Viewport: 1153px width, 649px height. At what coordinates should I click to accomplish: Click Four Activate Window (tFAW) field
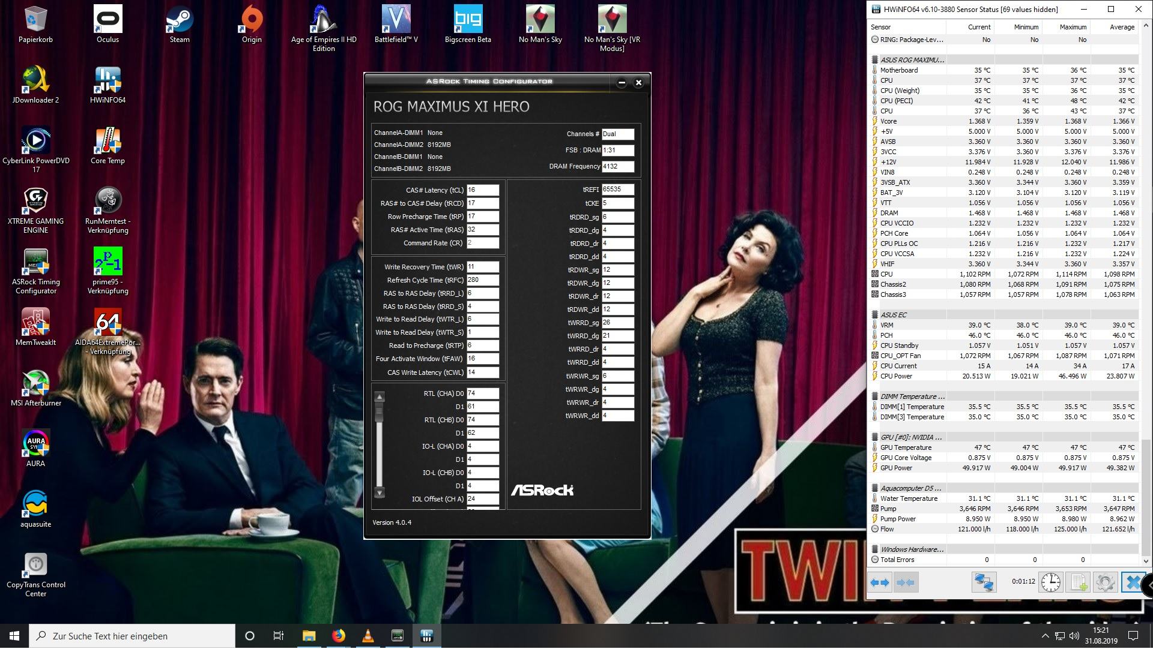tap(483, 359)
